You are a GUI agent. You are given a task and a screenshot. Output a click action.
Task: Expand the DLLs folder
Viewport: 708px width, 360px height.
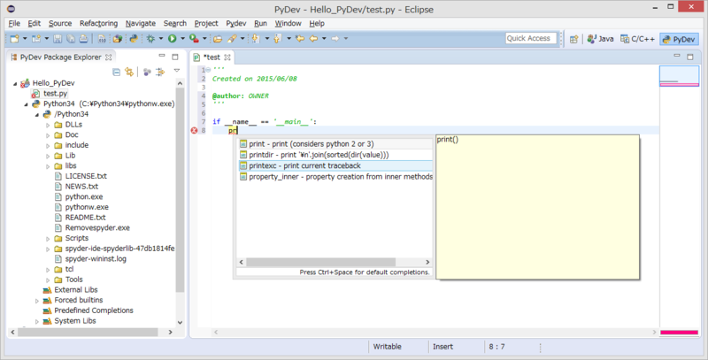pos(48,125)
